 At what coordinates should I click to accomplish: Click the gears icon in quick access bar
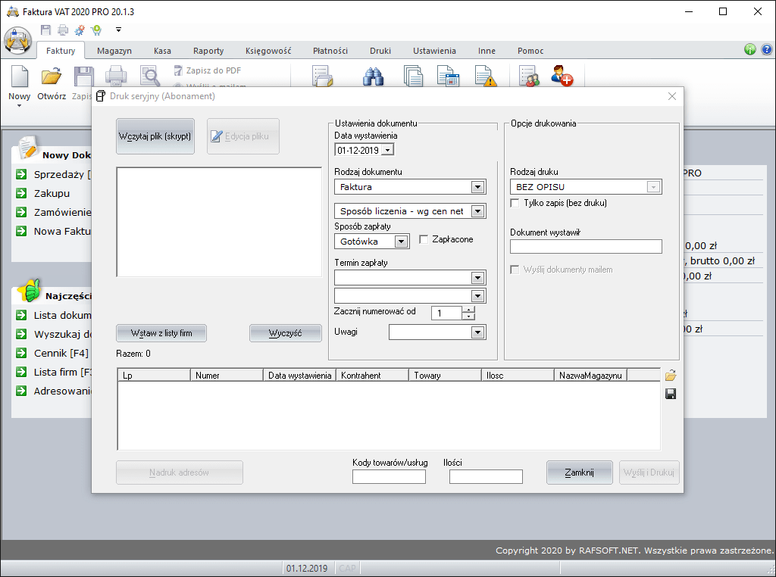[80, 30]
